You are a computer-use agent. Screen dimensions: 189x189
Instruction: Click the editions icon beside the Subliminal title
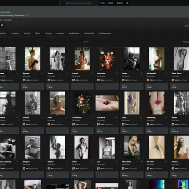pyautogui.click(x=91, y=118)
